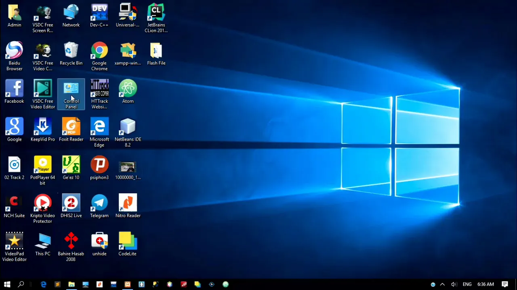Open XAMPP from the taskbar
This screenshot has width=517, height=290.
pyautogui.click(x=128, y=284)
